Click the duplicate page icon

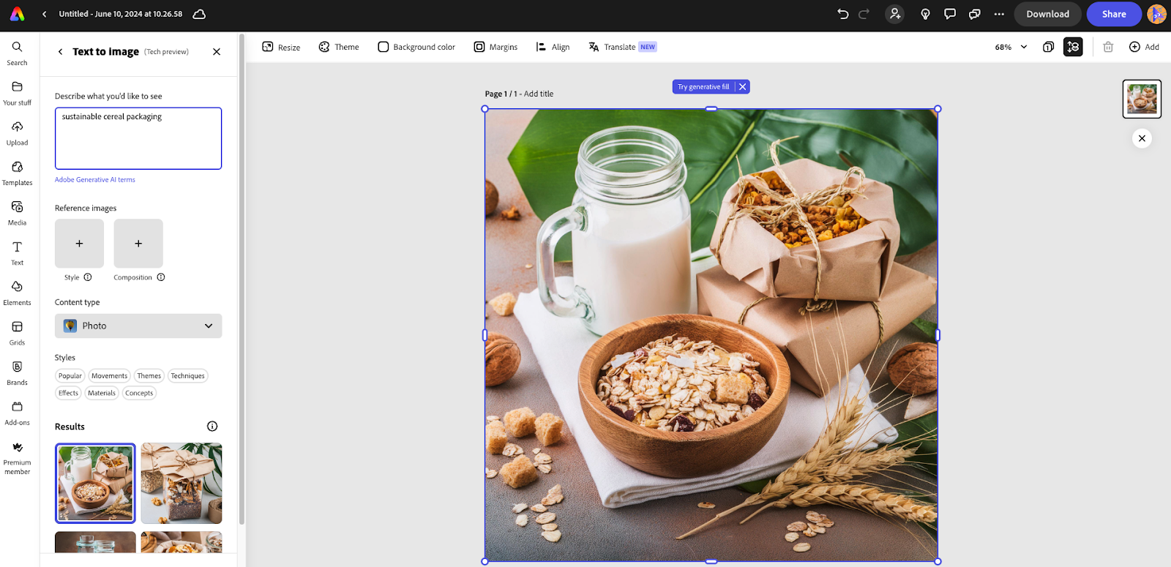1048,47
